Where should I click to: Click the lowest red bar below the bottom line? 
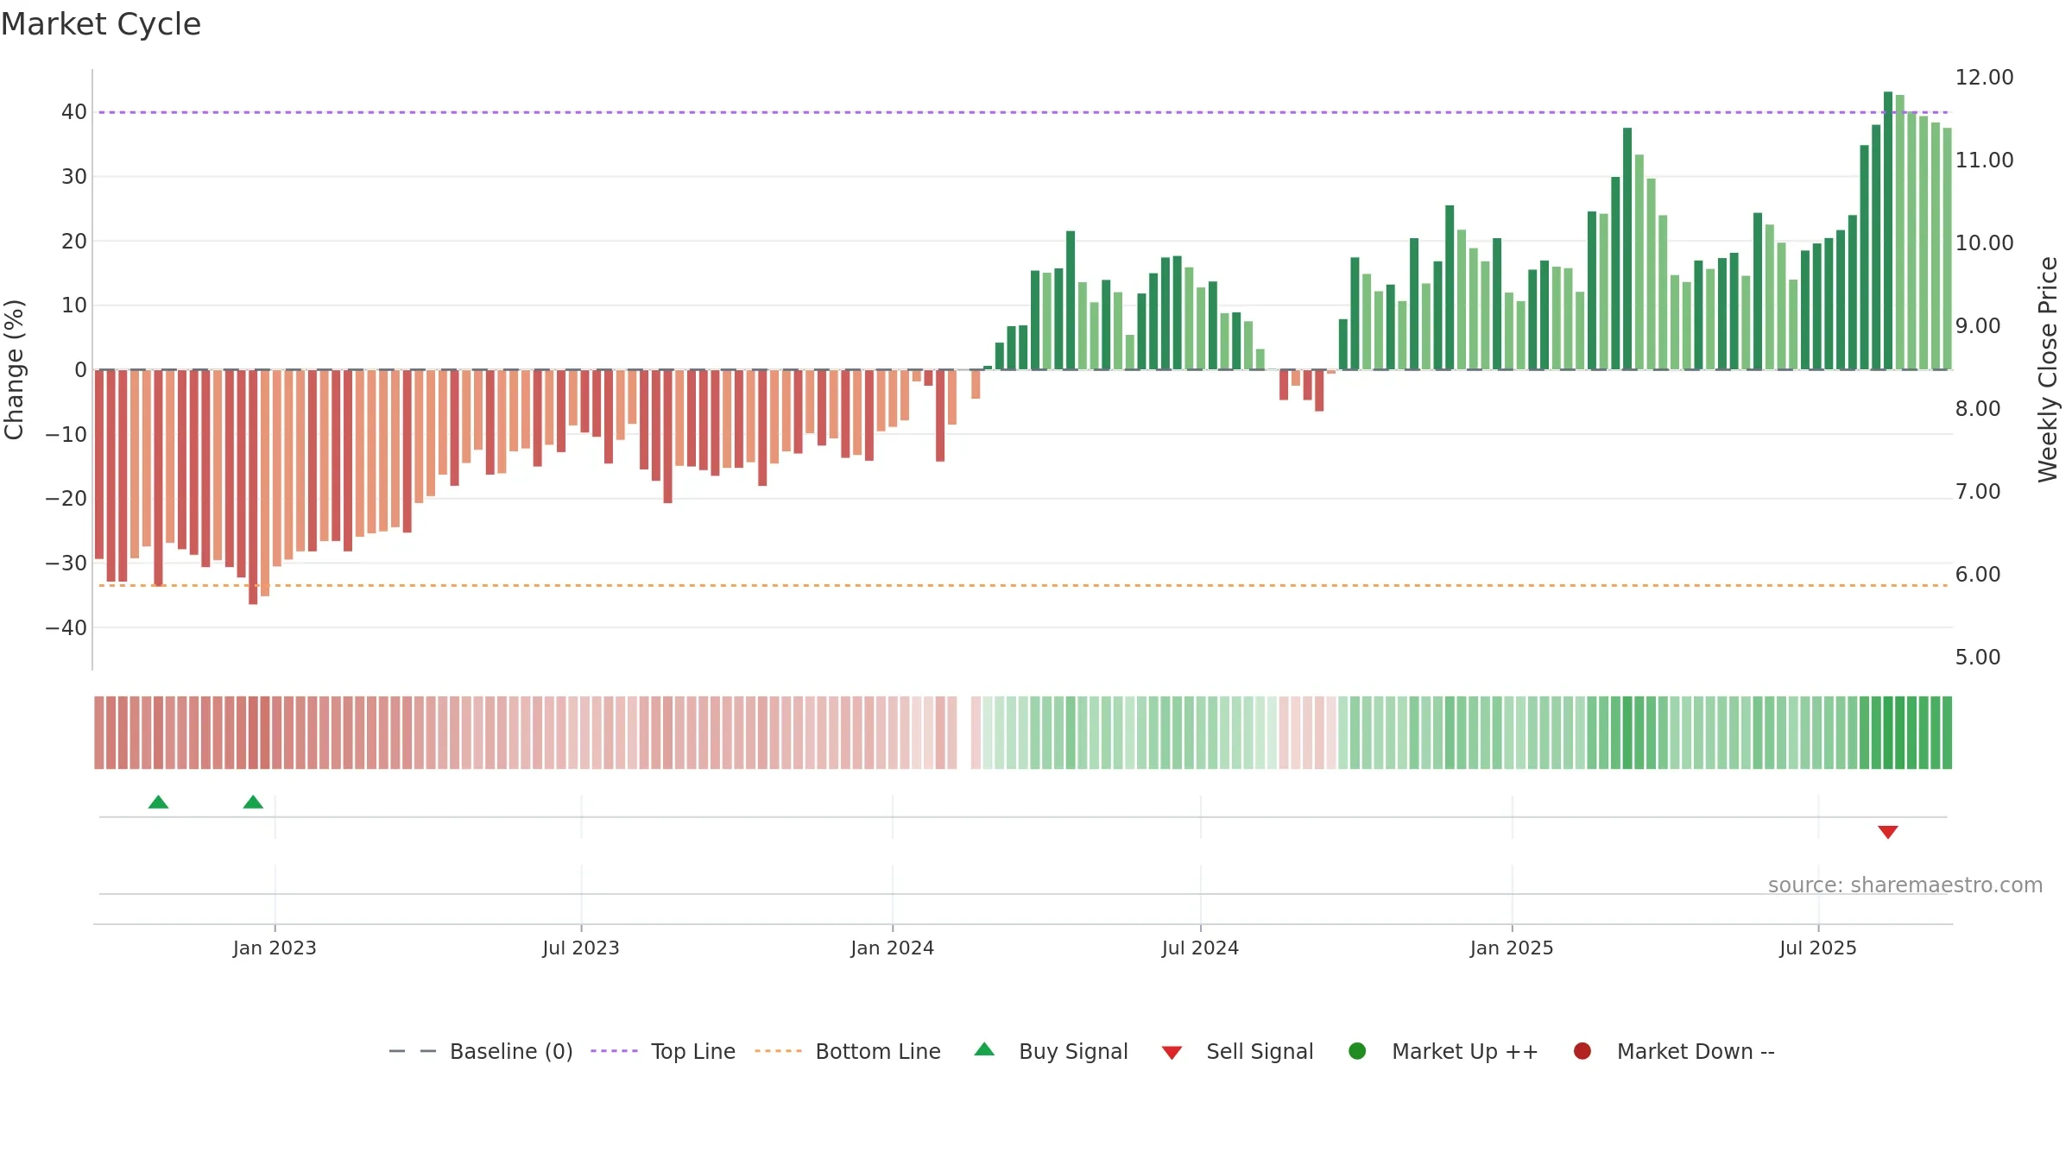tap(253, 487)
